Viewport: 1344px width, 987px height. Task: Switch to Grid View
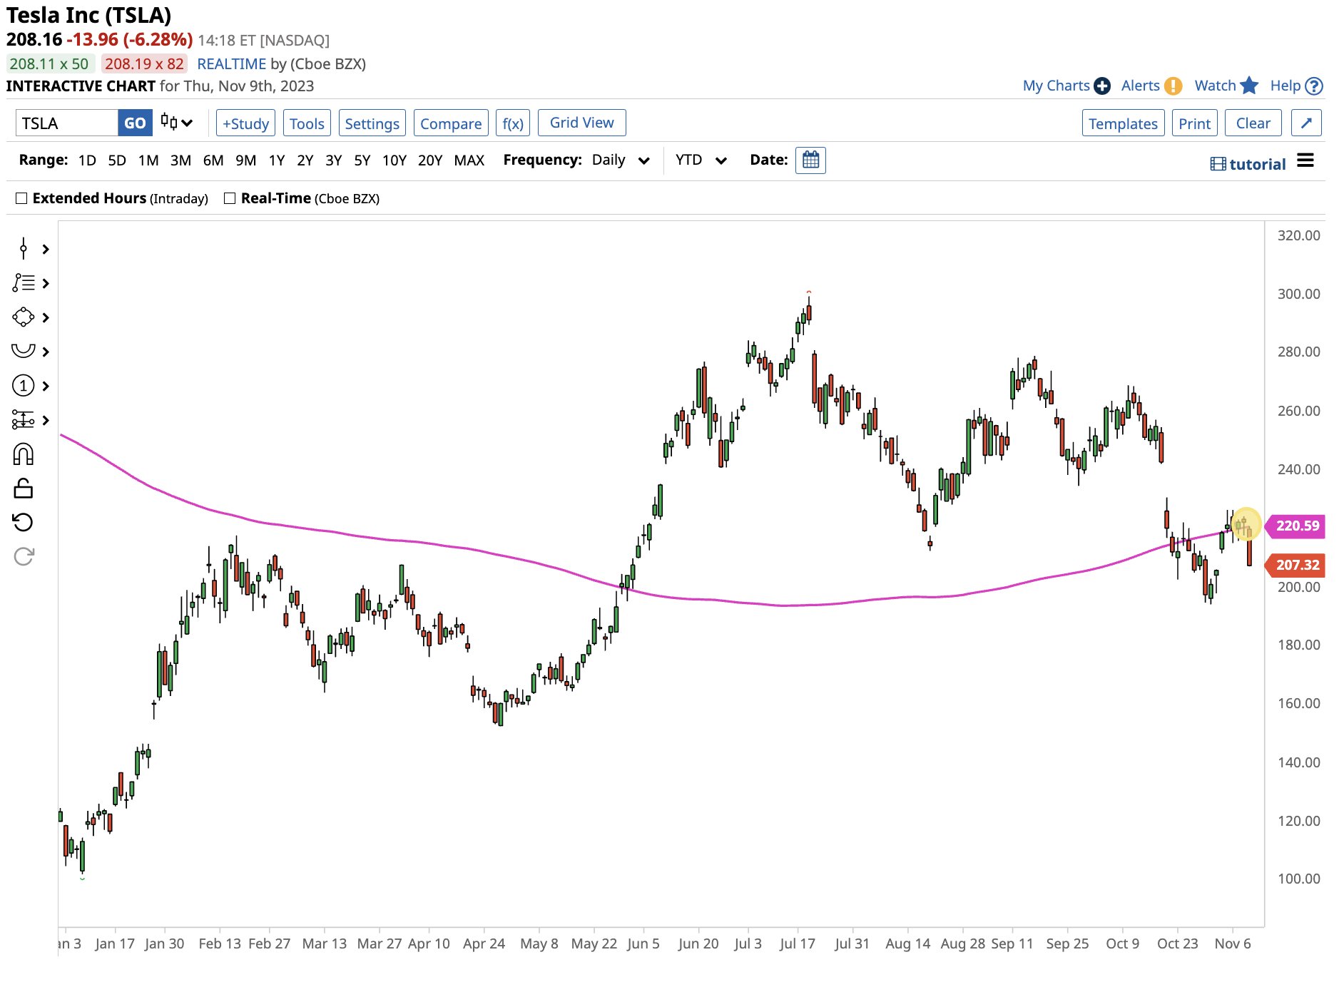[581, 122]
